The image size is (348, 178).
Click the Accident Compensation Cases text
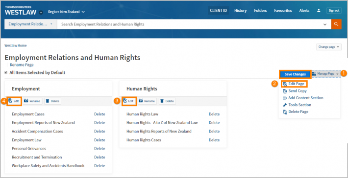[x=37, y=131]
